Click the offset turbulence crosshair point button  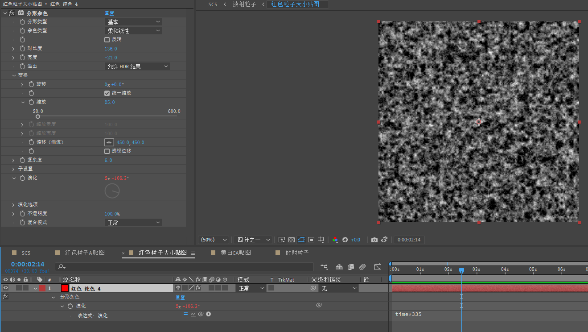109,142
